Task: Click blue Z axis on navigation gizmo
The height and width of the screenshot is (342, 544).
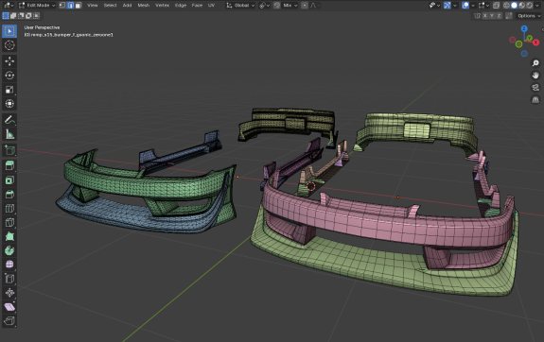Action: (x=524, y=28)
